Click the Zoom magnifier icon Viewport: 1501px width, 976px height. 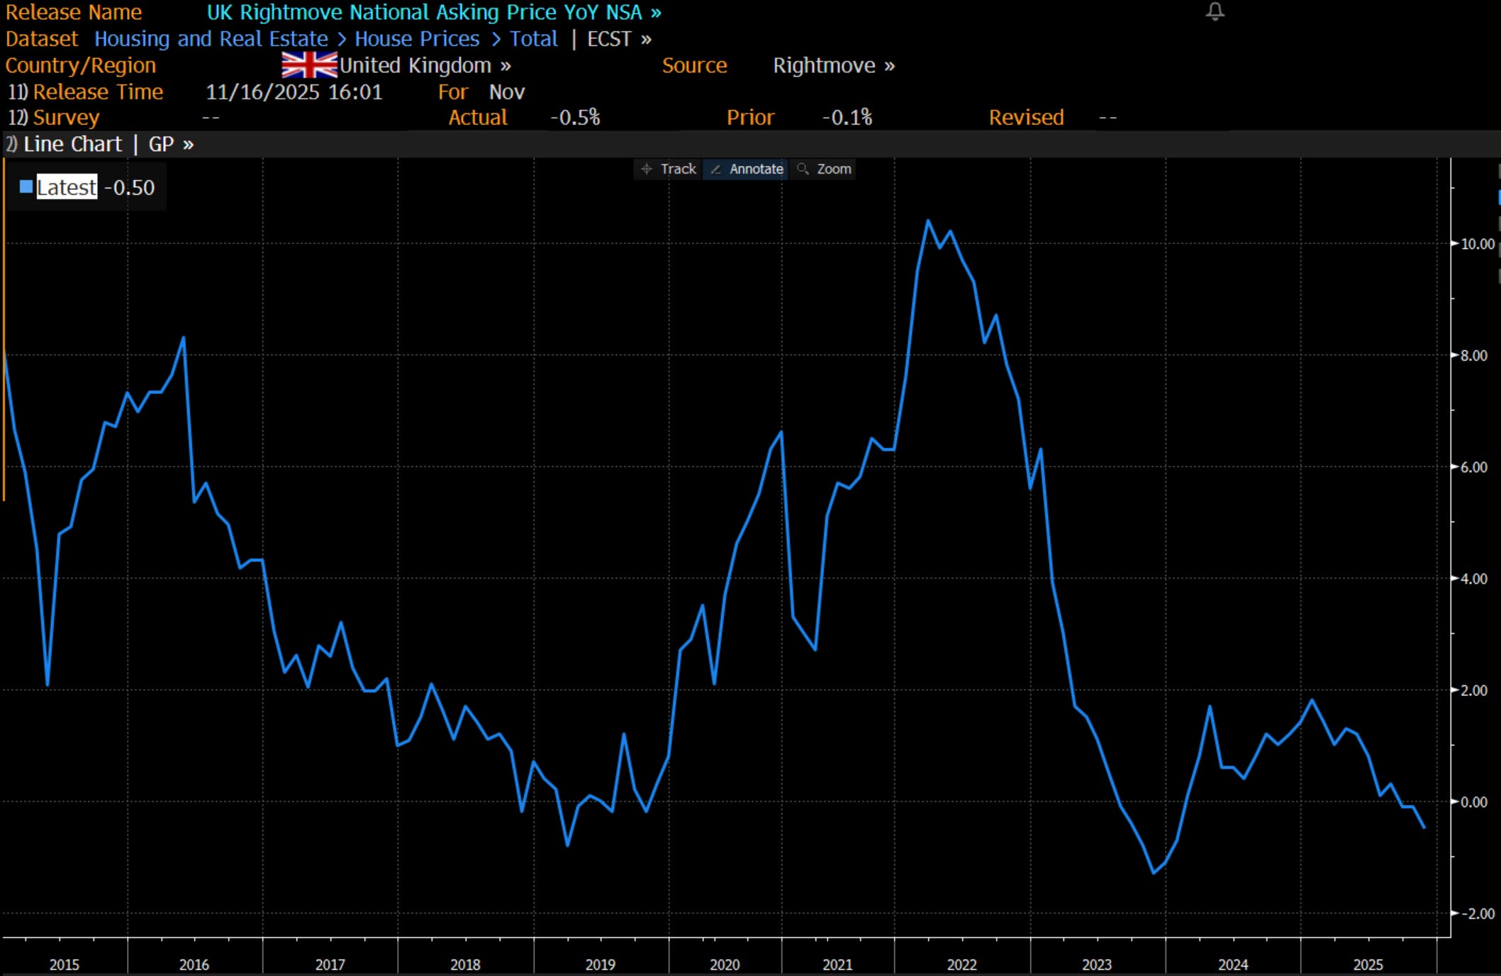coord(803,169)
